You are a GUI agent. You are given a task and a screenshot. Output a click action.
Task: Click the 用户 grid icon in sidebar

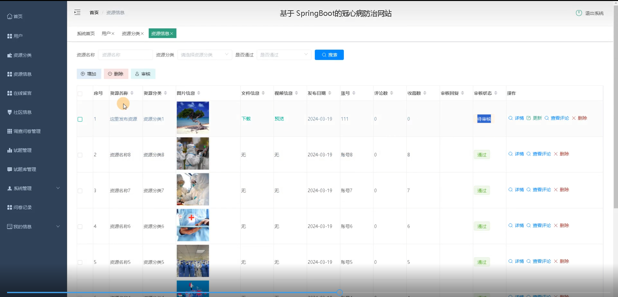click(x=10, y=36)
